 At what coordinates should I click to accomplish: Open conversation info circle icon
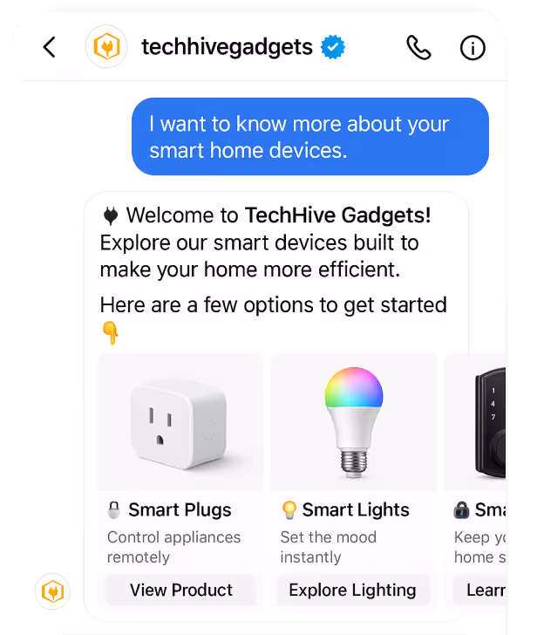click(472, 48)
